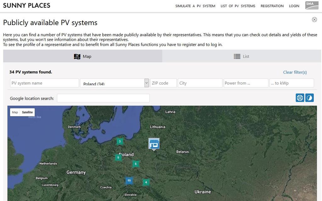This screenshot has height=201, width=322.
Task: Click Clear filter(s) link
Action: coord(295,72)
